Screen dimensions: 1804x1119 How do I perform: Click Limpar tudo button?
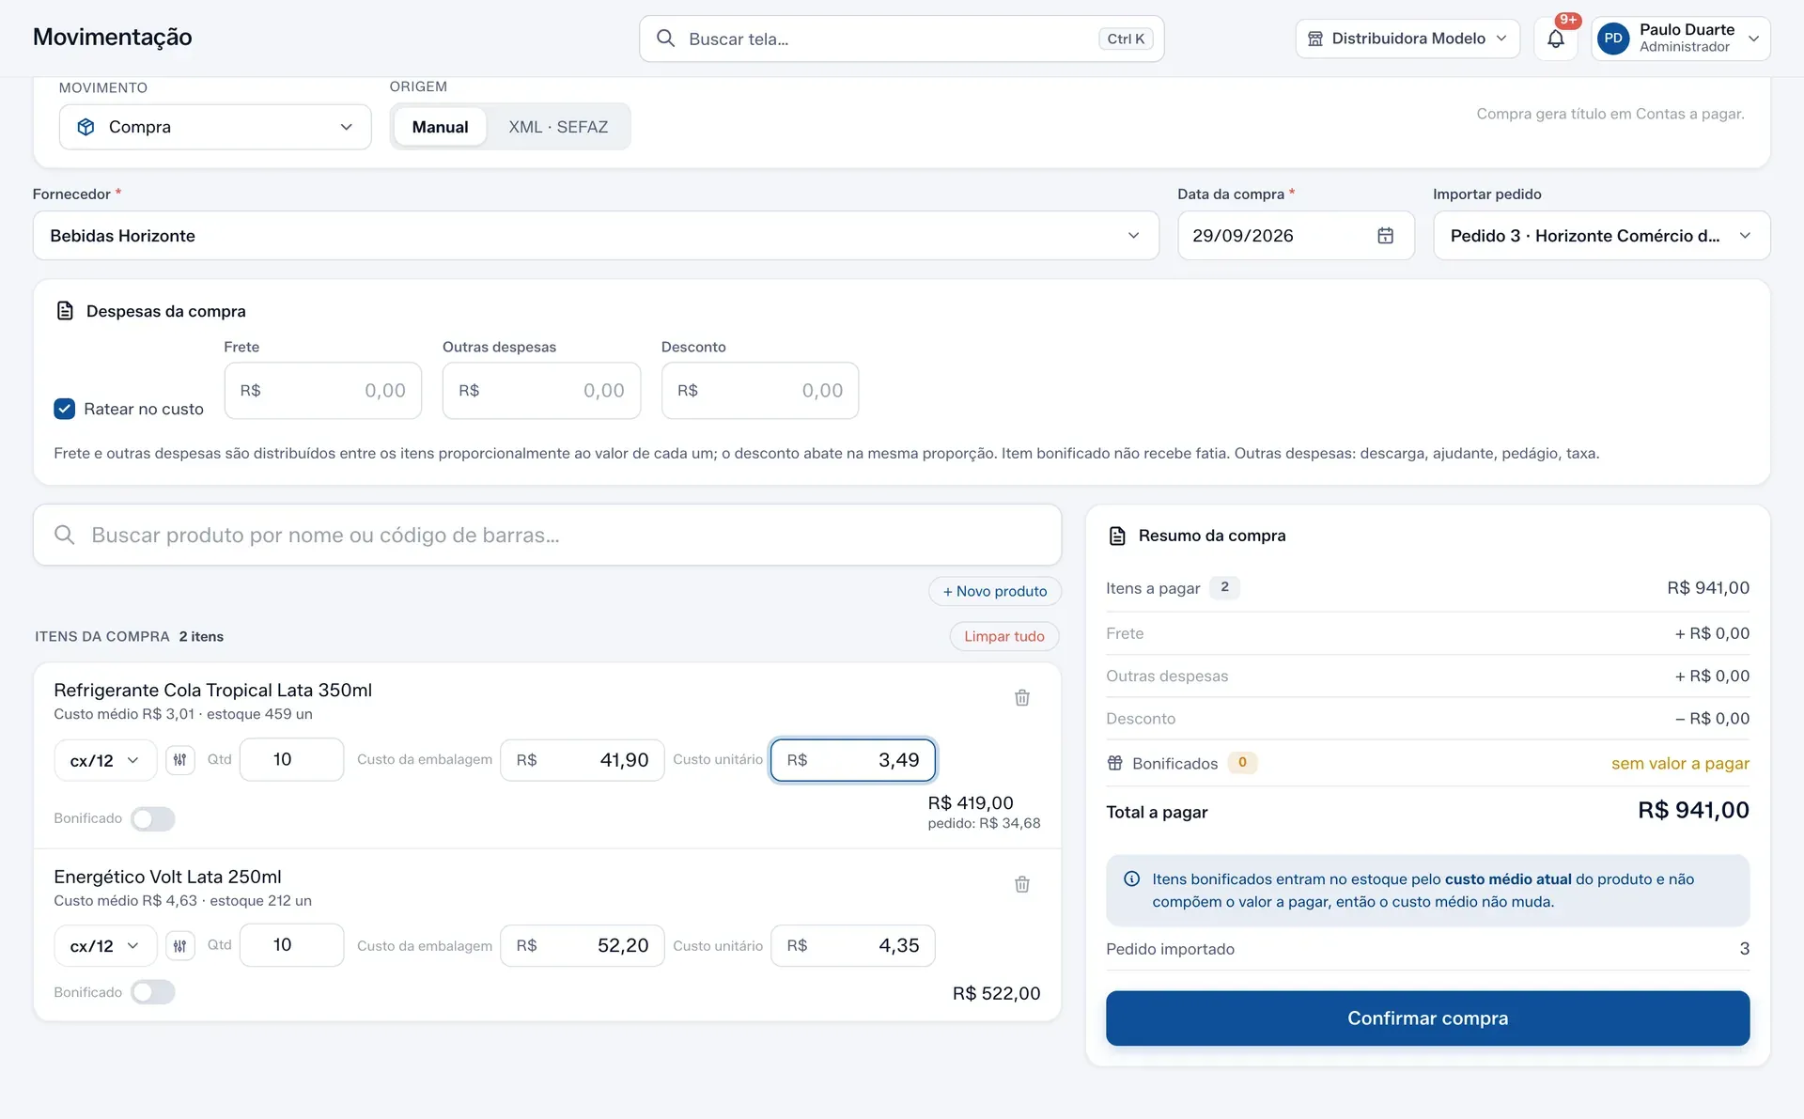pyautogui.click(x=1003, y=636)
